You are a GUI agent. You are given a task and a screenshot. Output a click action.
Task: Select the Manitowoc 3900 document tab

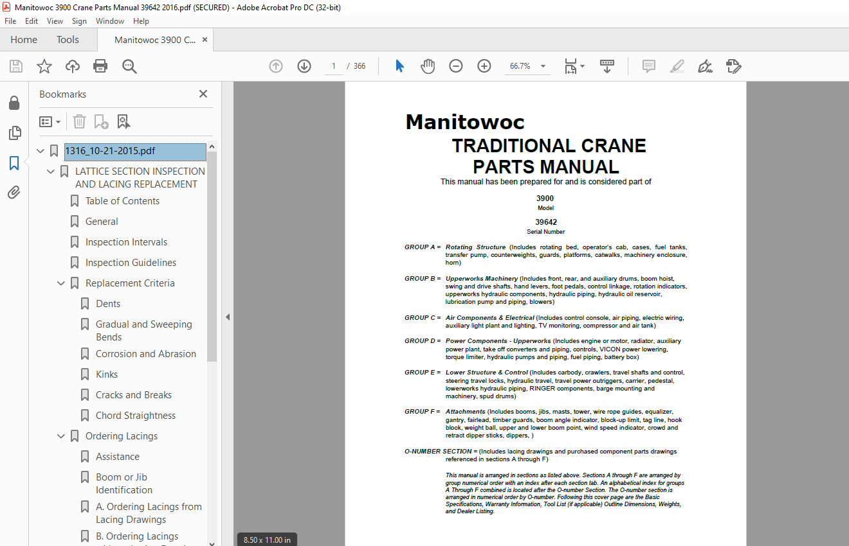point(155,40)
